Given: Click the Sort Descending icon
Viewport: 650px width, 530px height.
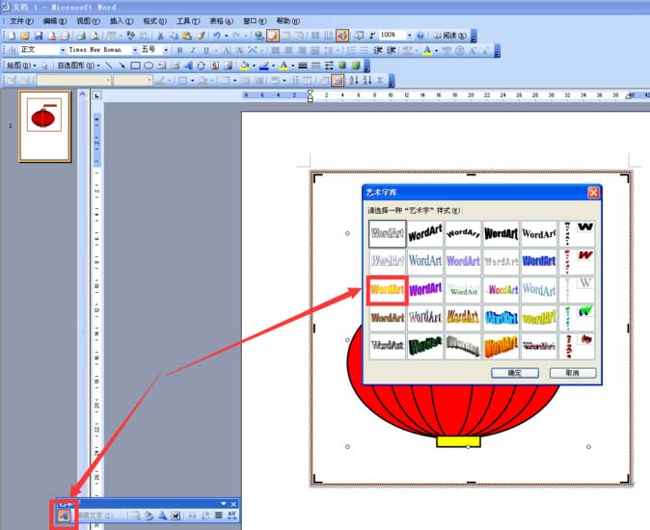Looking at the screenshot, I should 367,80.
